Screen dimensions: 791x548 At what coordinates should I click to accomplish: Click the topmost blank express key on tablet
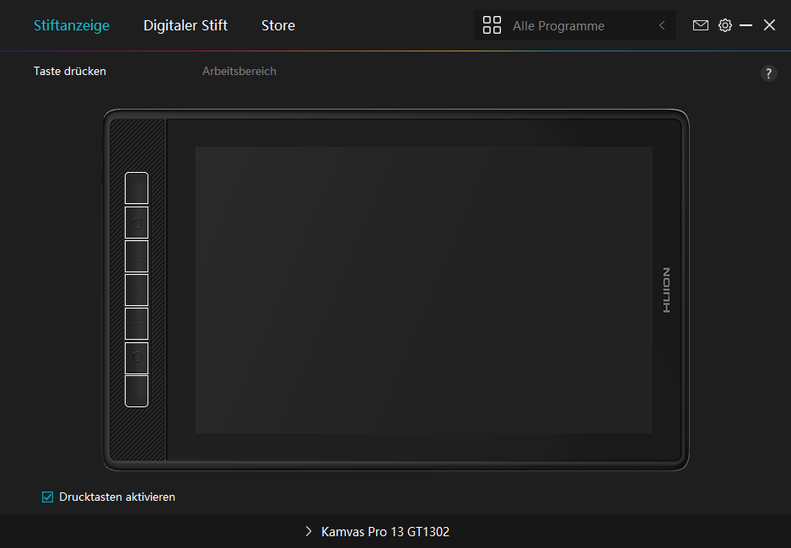(x=137, y=188)
